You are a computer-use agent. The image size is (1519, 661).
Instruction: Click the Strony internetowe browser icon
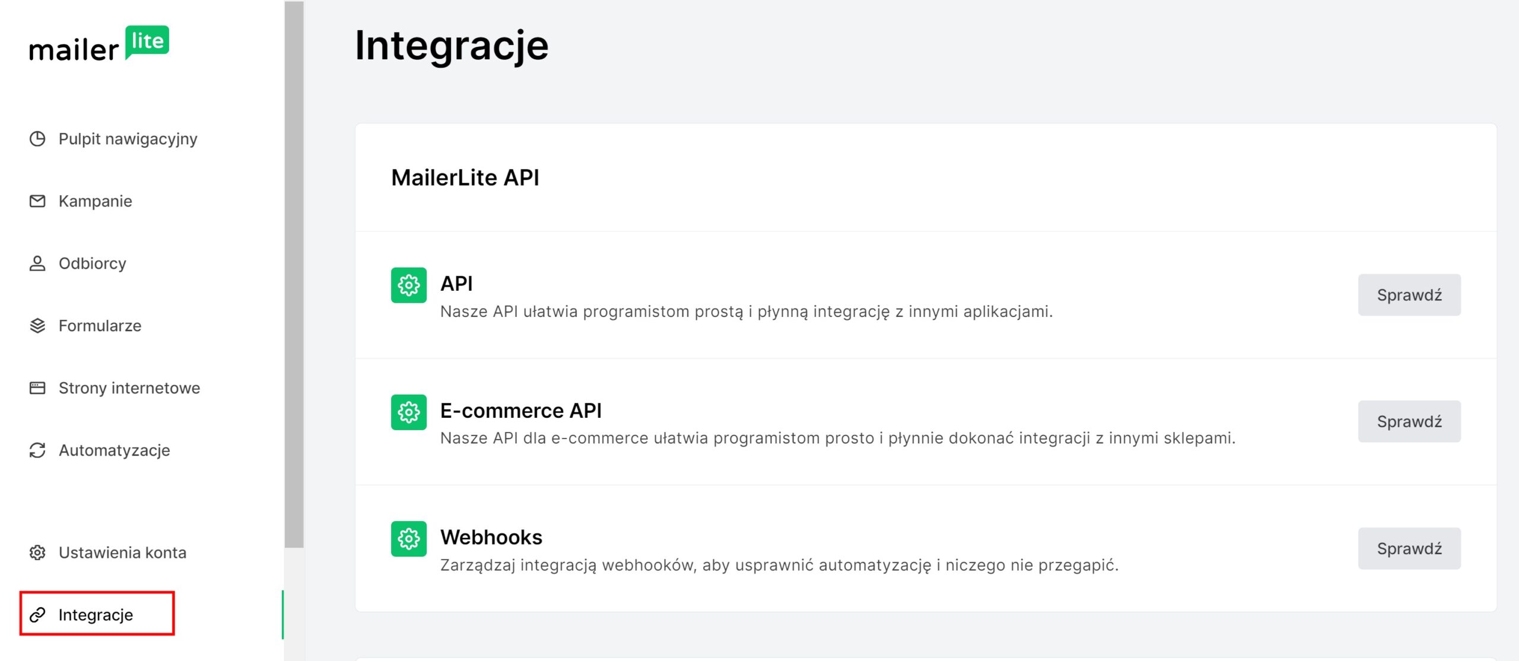pyautogui.click(x=37, y=388)
